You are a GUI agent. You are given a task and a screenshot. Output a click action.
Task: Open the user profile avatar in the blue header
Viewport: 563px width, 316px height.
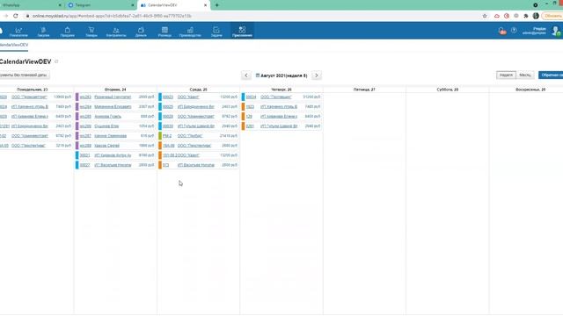(556, 31)
